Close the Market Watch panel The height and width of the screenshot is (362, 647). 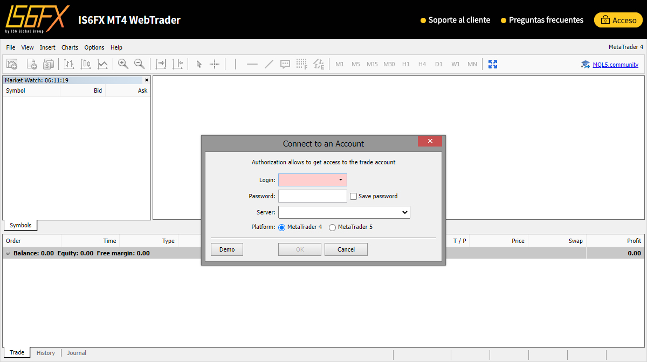pos(147,80)
